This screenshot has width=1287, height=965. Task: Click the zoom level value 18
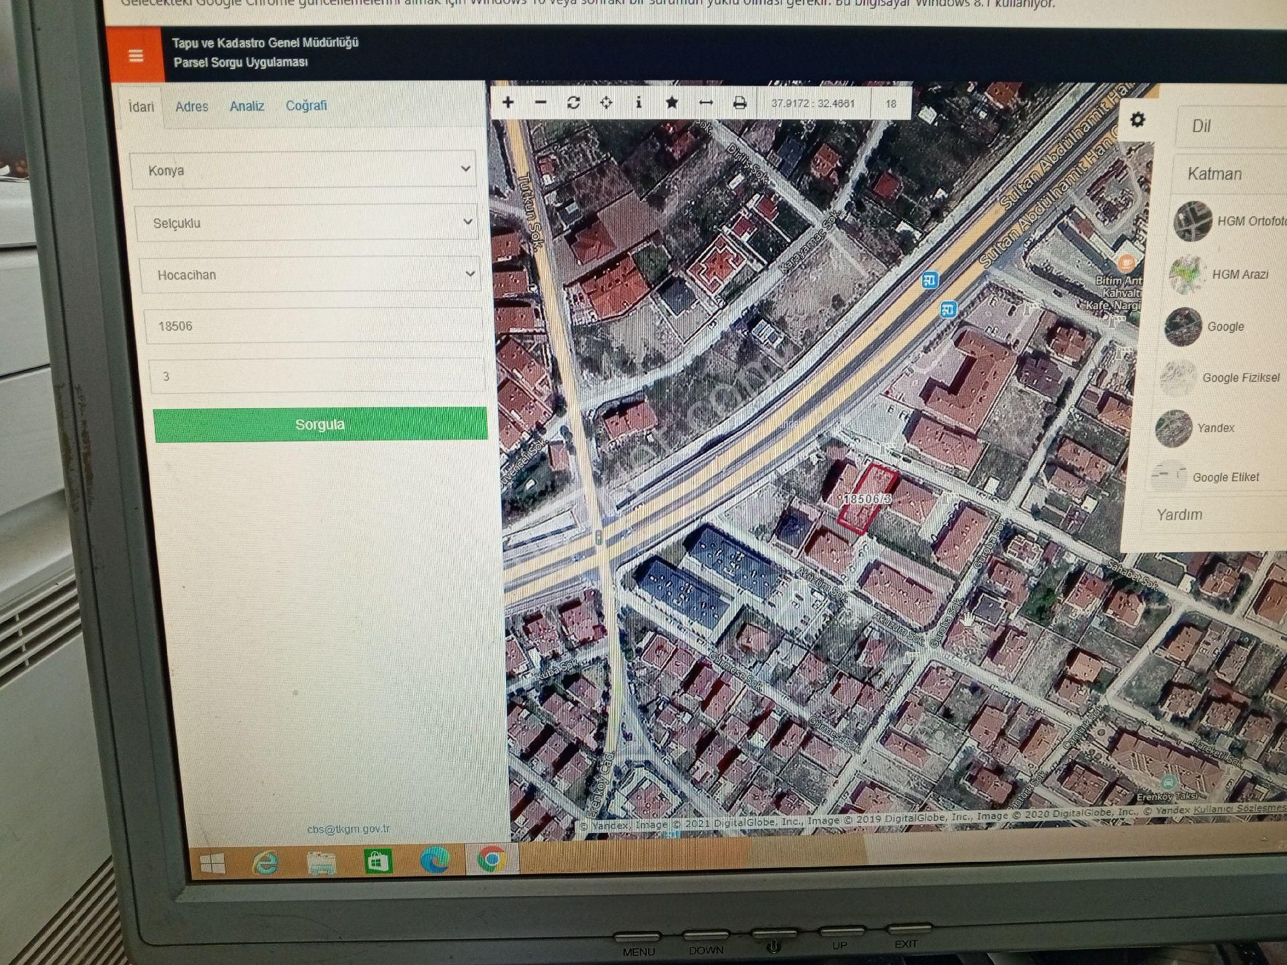(x=890, y=104)
